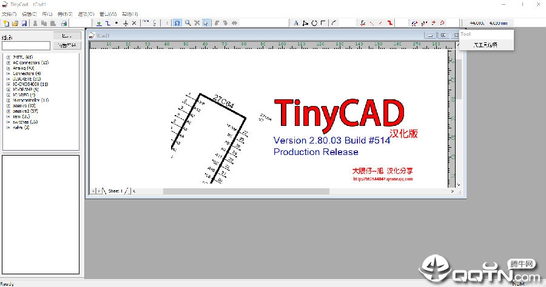Viewport: 546px width, 287px height.
Task: Click the coordinate readout in the toolbar
Action: 488,23
